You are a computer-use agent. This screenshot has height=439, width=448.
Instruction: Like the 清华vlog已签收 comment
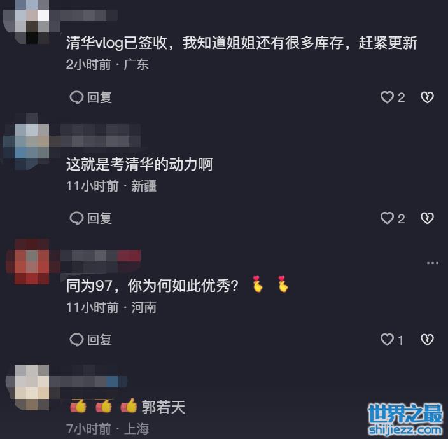click(x=393, y=97)
